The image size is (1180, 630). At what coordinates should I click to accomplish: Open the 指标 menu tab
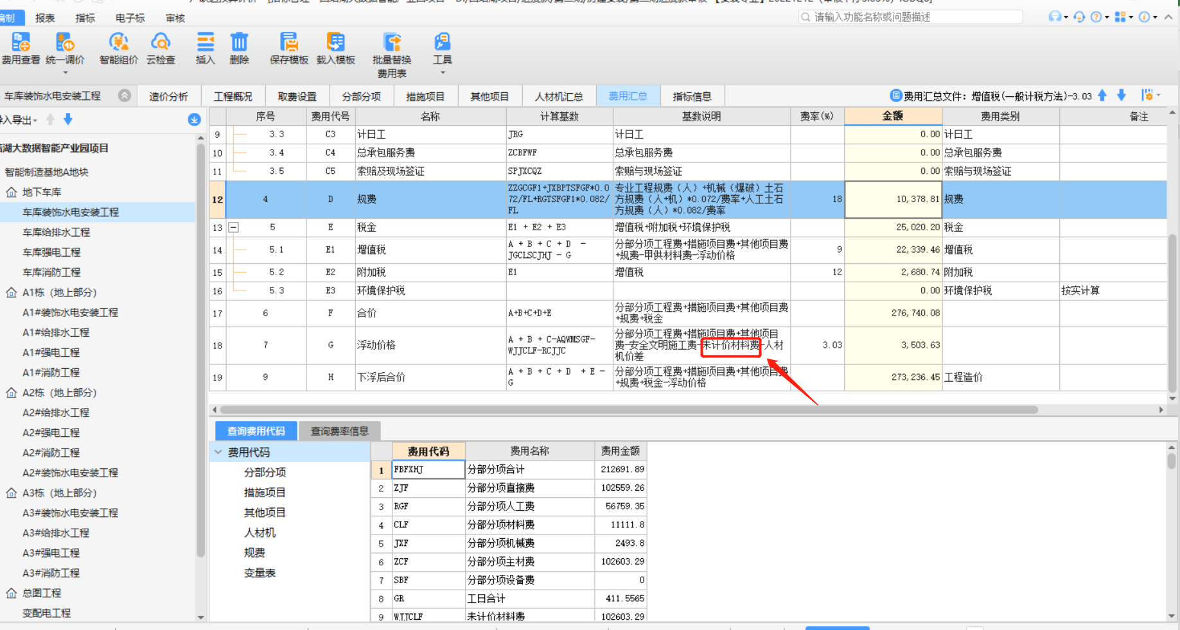(85, 18)
